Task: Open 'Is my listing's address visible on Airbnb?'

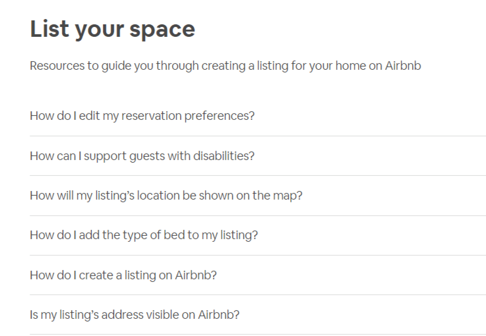Action: click(x=135, y=314)
